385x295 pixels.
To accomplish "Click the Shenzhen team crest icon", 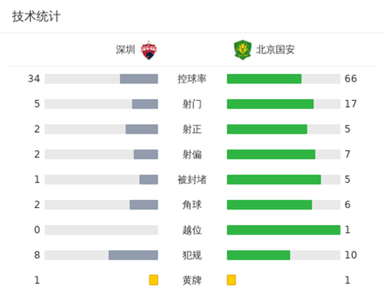I will [x=149, y=49].
